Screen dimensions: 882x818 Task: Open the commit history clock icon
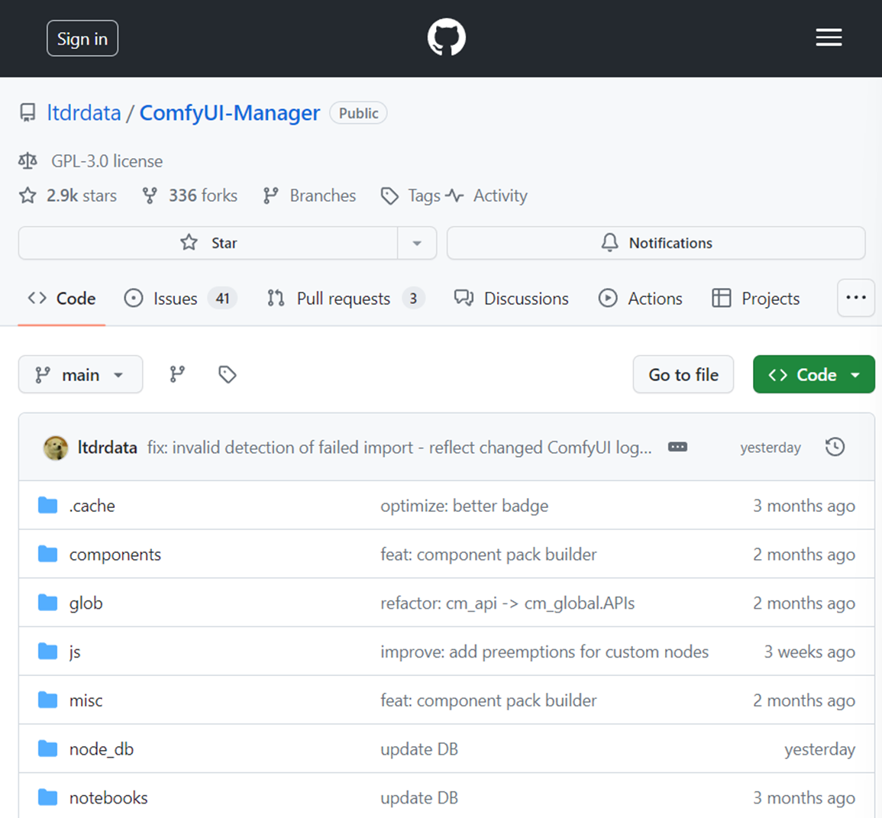click(835, 448)
